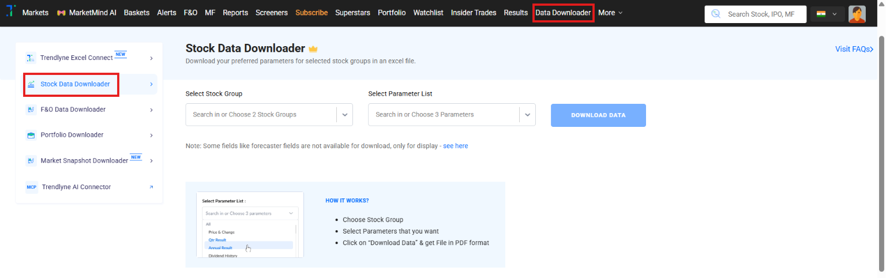Click the NEW badge on Market Snapshot Downloader
The image size is (886, 278).
click(x=136, y=157)
